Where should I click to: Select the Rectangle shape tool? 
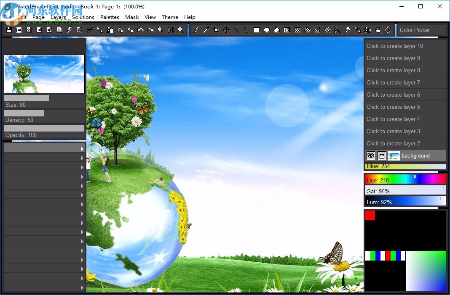[256, 30]
